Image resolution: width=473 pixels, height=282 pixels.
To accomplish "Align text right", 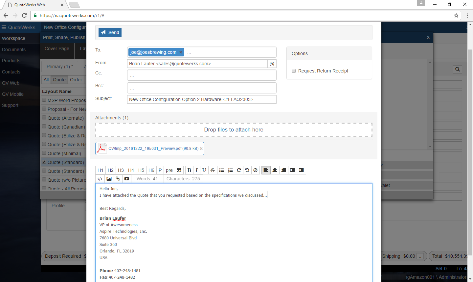I will [284, 170].
